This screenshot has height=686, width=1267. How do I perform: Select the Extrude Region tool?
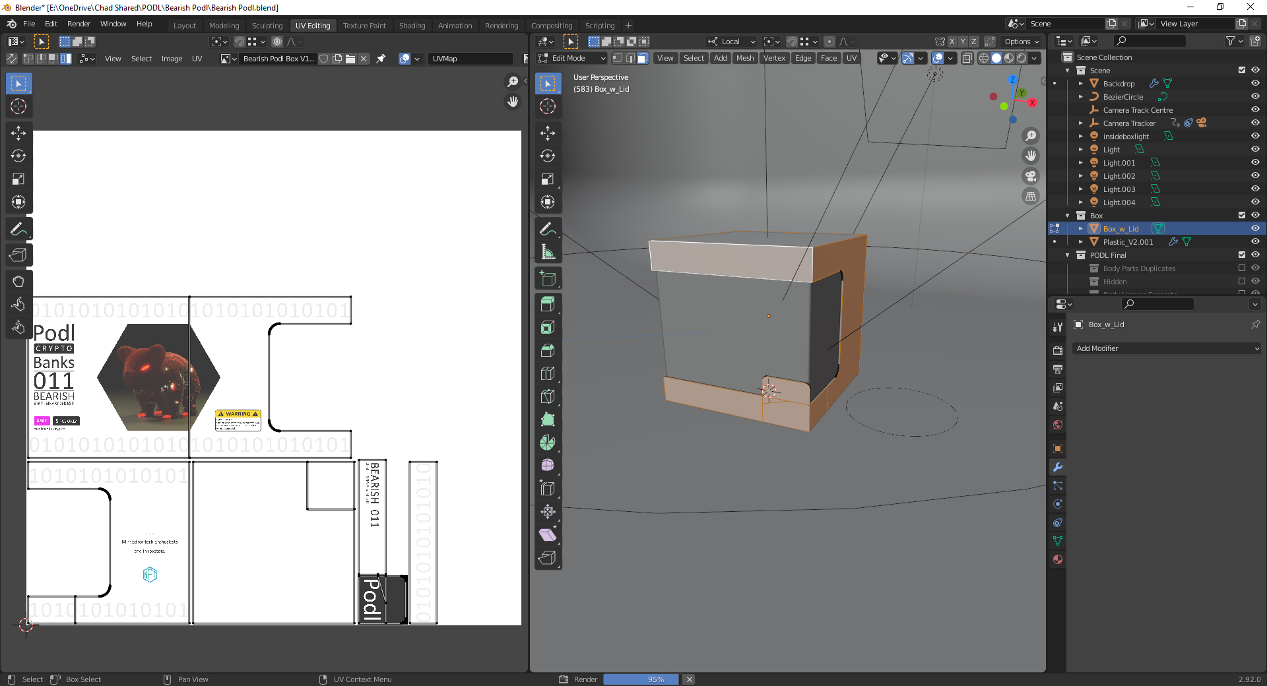coord(547,304)
